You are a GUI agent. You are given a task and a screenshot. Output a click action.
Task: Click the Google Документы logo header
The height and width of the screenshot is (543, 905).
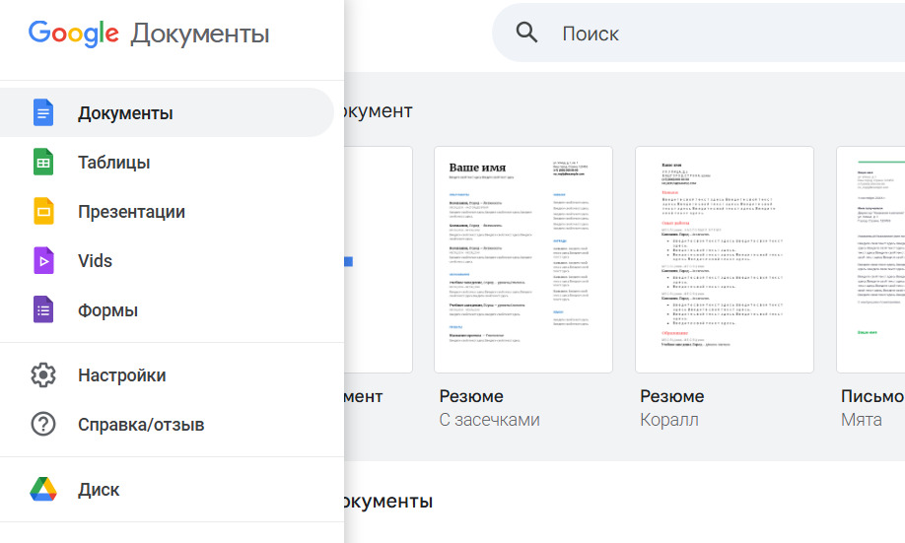click(149, 34)
